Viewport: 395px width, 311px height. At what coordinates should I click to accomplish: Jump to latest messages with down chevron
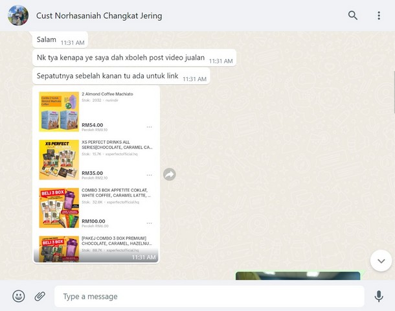381,260
